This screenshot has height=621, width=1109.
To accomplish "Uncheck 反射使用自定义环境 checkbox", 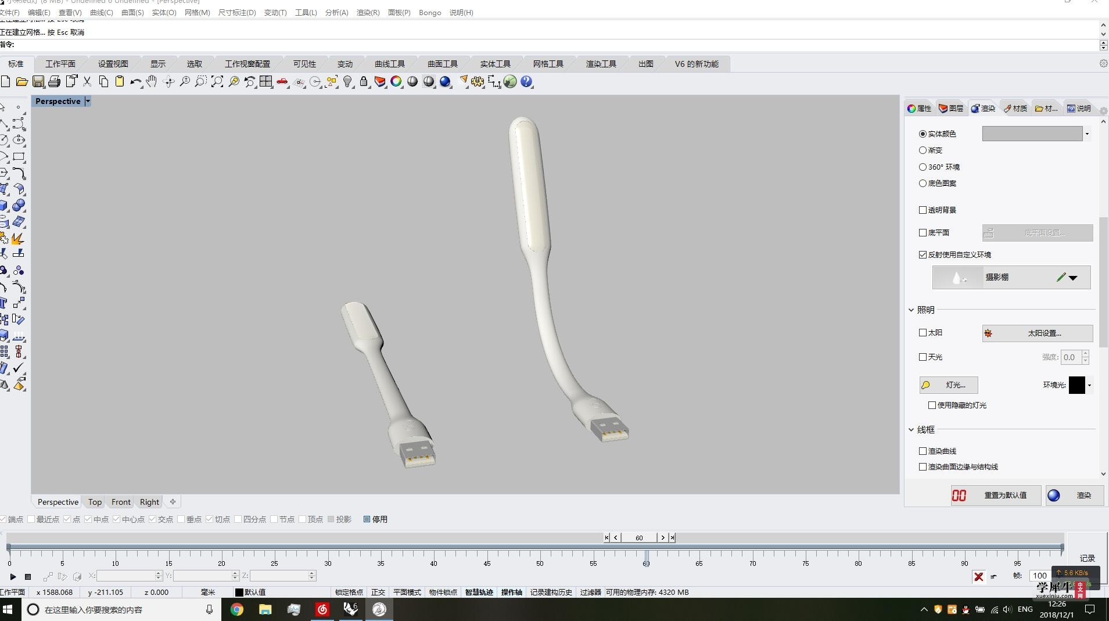I will [923, 254].
